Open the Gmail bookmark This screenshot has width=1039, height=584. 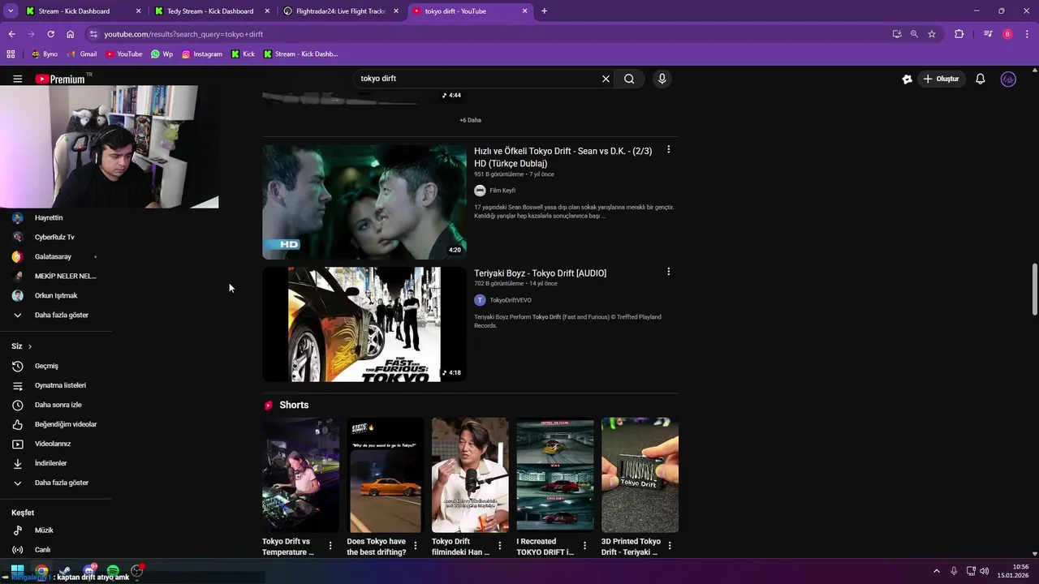pos(82,54)
